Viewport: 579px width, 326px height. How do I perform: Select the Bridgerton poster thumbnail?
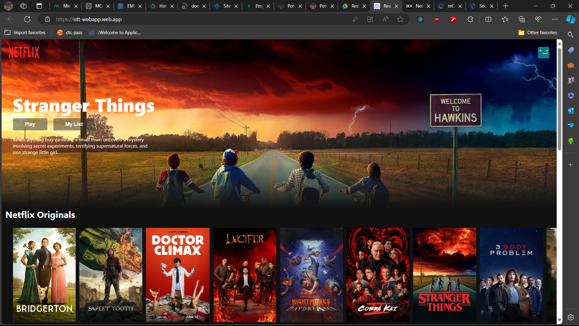[44, 275]
